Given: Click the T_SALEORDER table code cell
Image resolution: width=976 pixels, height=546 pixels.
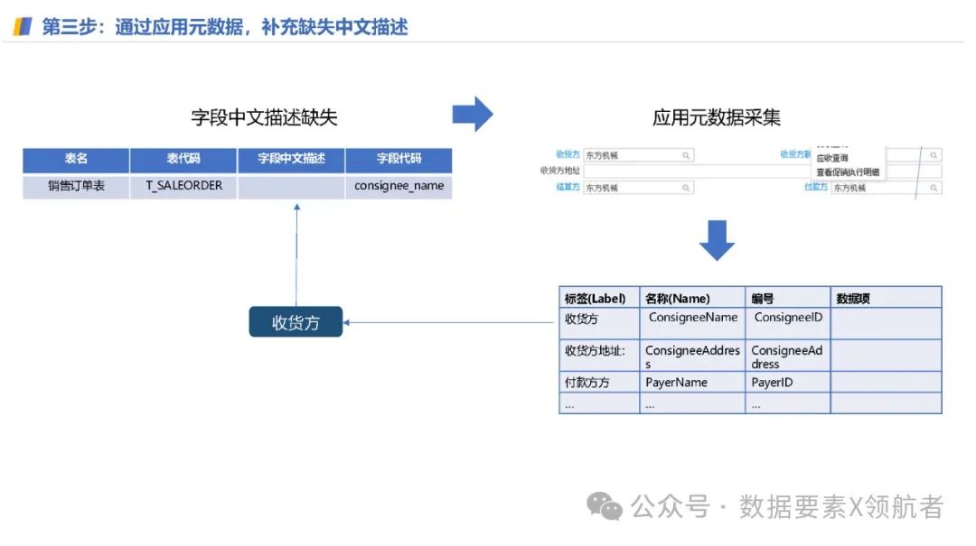Looking at the screenshot, I should click(183, 186).
